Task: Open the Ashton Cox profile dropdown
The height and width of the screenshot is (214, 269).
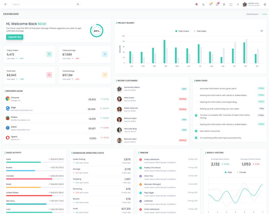Action: point(252,4)
